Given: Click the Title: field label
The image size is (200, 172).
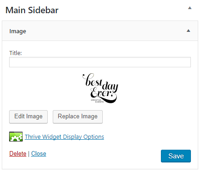Looking at the screenshot, I should pos(15,53).
